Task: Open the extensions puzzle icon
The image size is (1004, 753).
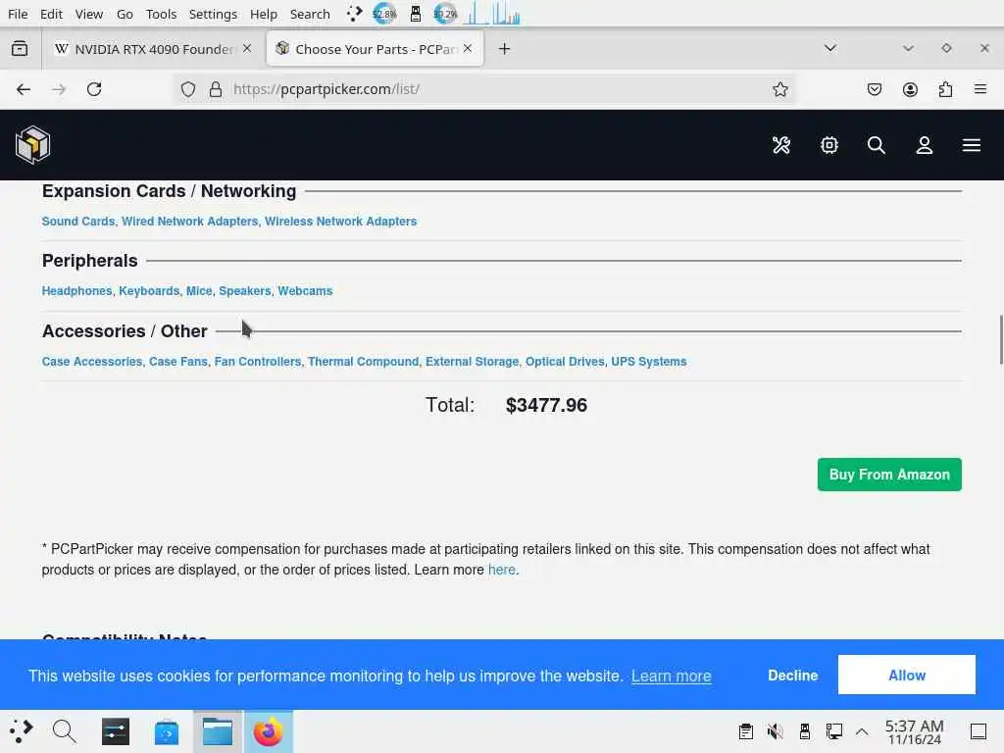Action: pos(945,89)
